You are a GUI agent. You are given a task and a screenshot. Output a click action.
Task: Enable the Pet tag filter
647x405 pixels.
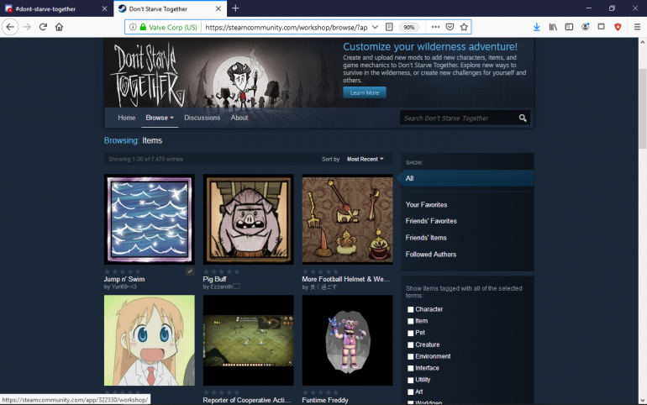click(x=411, y=333)
